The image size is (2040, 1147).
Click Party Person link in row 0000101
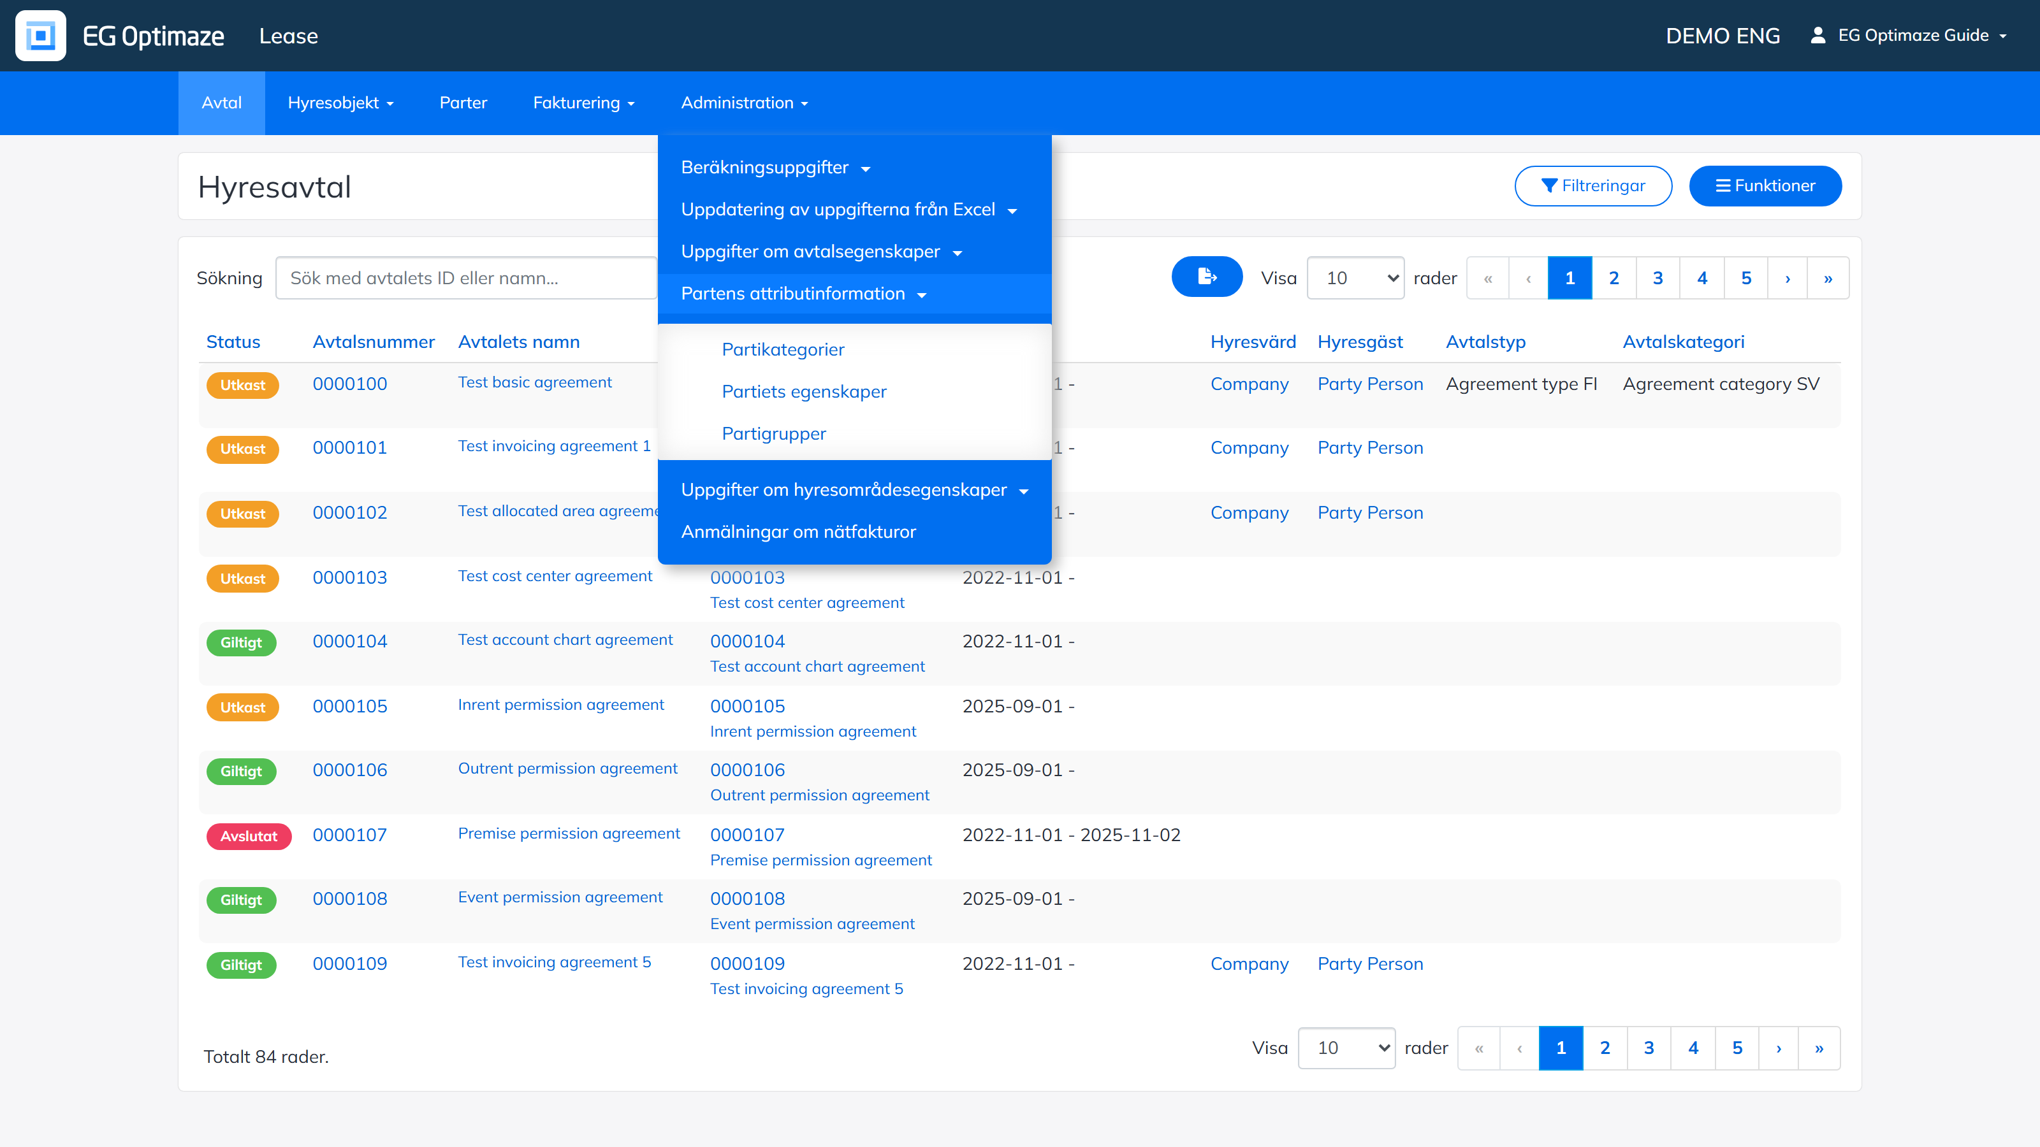pos(1370,448)
